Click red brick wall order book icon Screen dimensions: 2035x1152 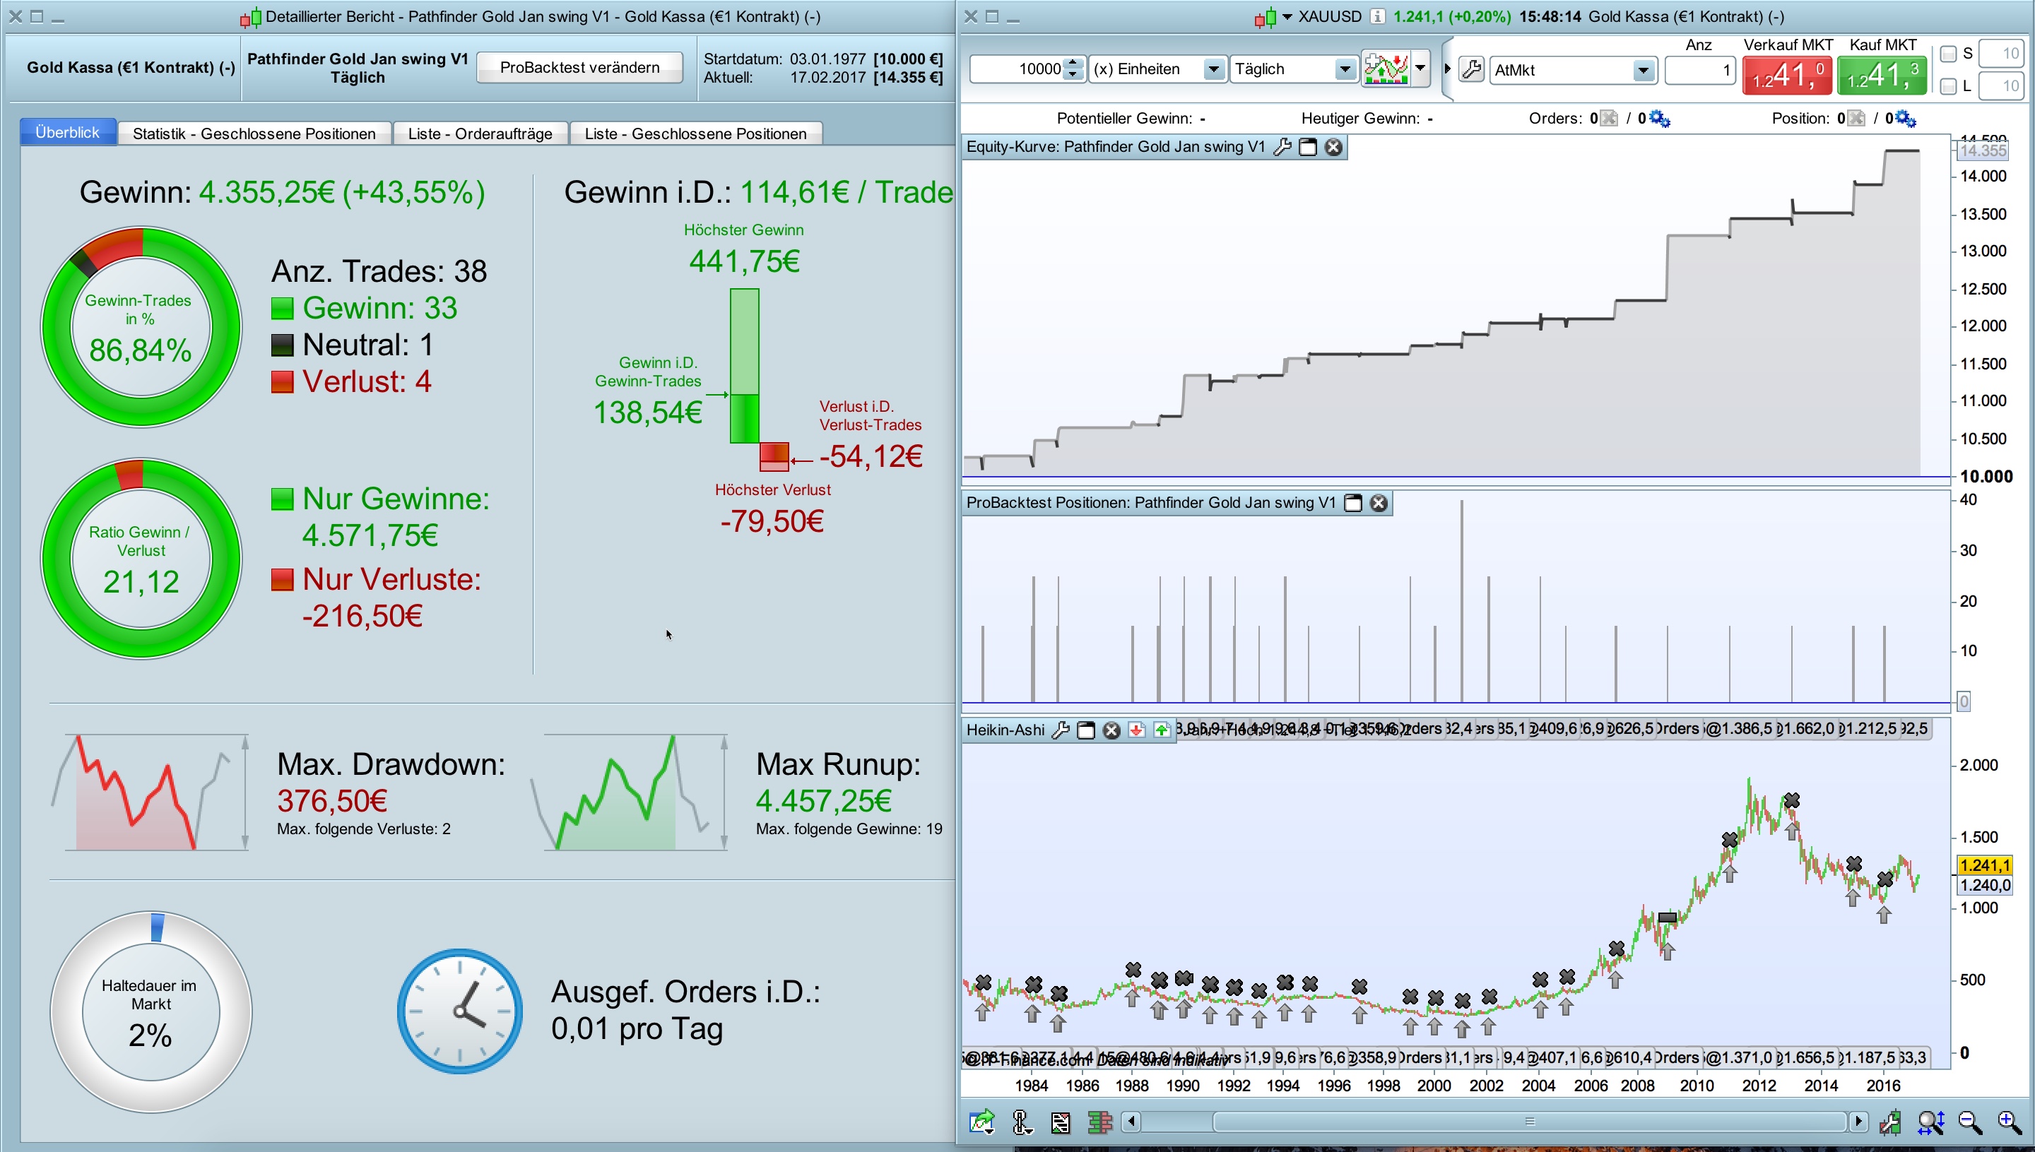pyautogui.click(x=1099, y=1122)
